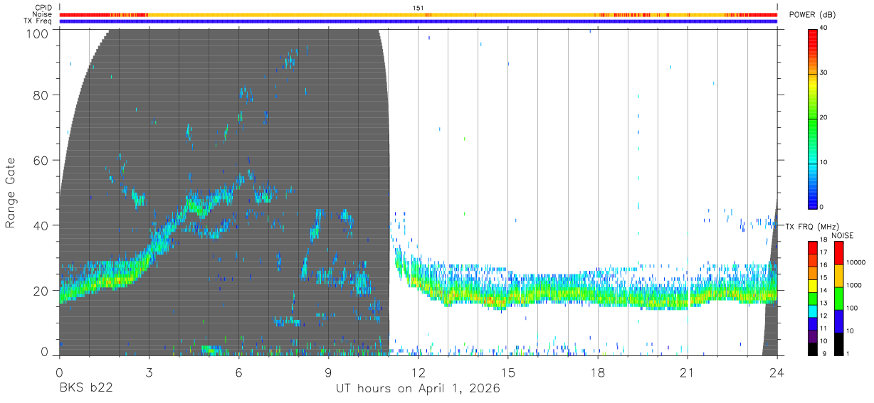Click the "12" tick on UT hours axis
The width and height of the screenshot is (874, 403).
418,372
